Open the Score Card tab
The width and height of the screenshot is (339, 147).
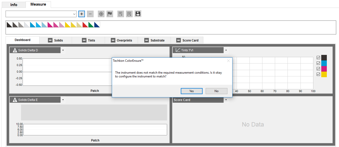[187, 40]
